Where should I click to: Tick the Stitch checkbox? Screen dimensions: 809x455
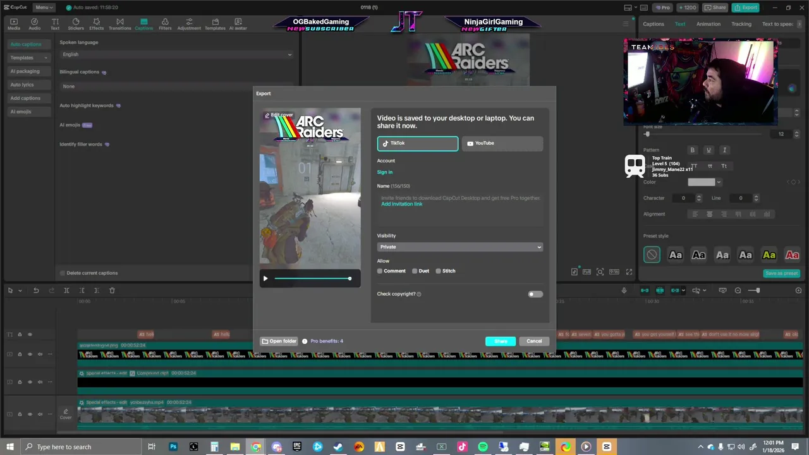point(438,271)
